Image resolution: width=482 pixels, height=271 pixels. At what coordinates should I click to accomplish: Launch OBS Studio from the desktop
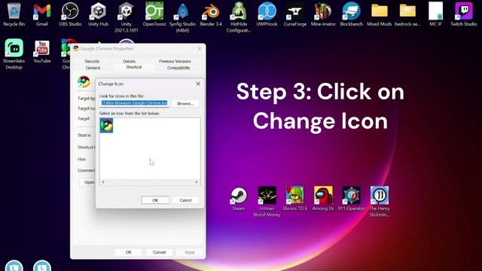click(x=70, y=14)
